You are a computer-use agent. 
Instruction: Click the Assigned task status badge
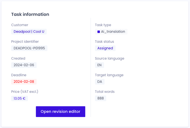105,48
